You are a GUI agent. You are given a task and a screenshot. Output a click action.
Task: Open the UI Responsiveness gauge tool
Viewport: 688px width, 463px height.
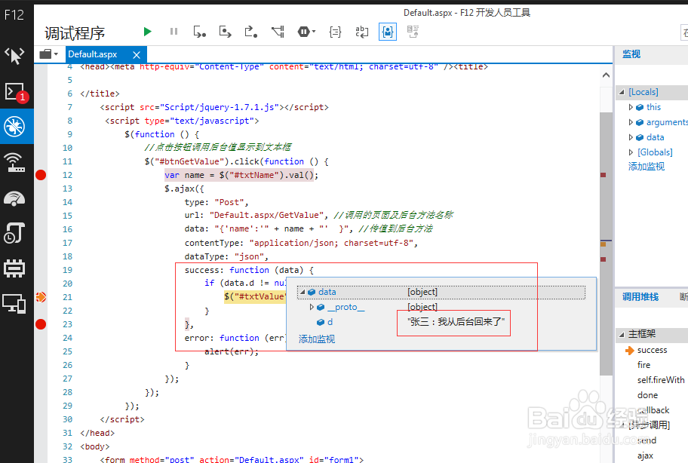tap(14, 198)
